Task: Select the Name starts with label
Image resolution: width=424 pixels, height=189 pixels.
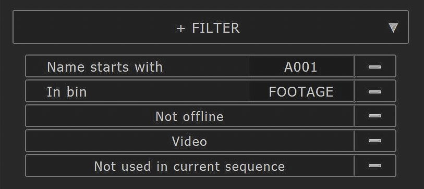Action: click(x=105, y=67)
